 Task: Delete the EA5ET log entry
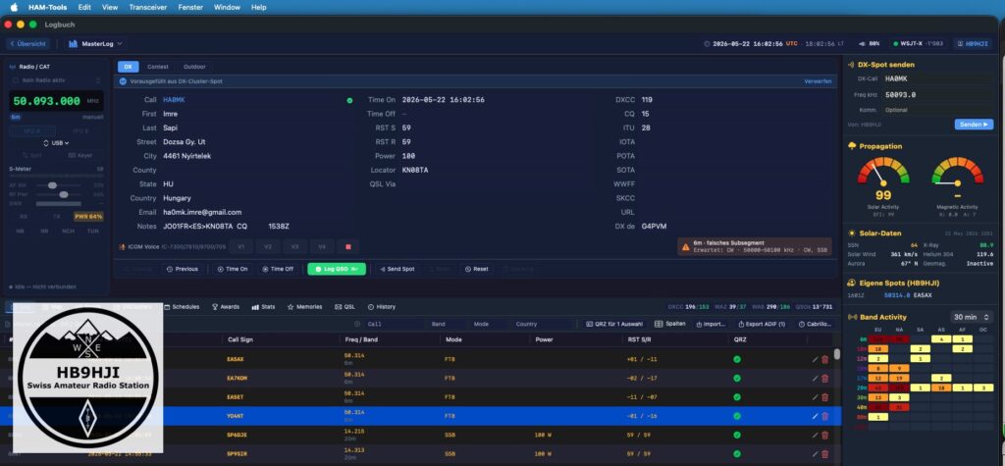coord(824,397)
